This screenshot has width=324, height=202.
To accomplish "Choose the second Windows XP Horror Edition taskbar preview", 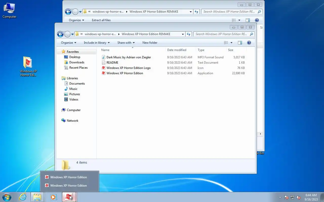I will click(x=70, y=186).
